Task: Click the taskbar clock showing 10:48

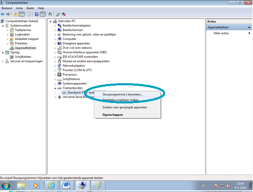Action: 240,186
